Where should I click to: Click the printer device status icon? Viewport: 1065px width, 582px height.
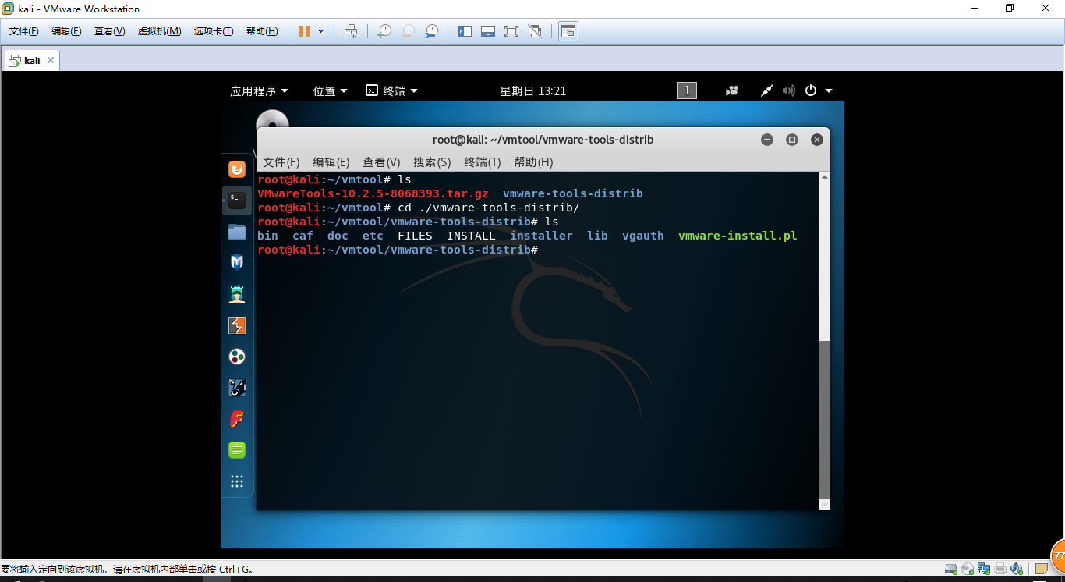[1000, 570]
